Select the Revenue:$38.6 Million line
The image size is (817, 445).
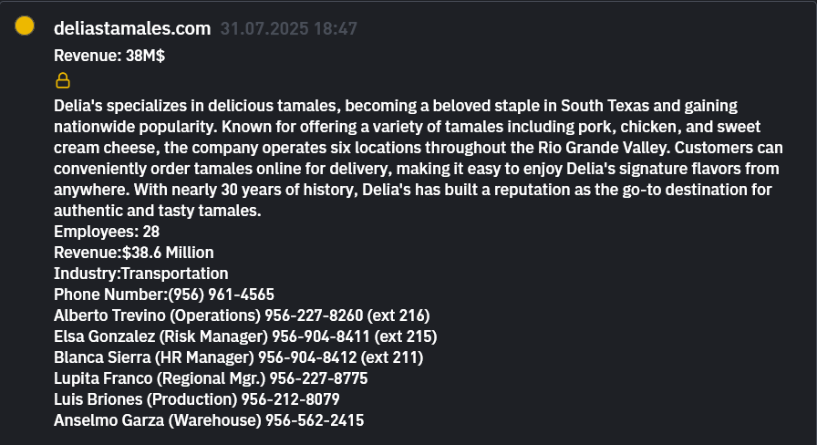pyautogui.click(x=134, y=253)
